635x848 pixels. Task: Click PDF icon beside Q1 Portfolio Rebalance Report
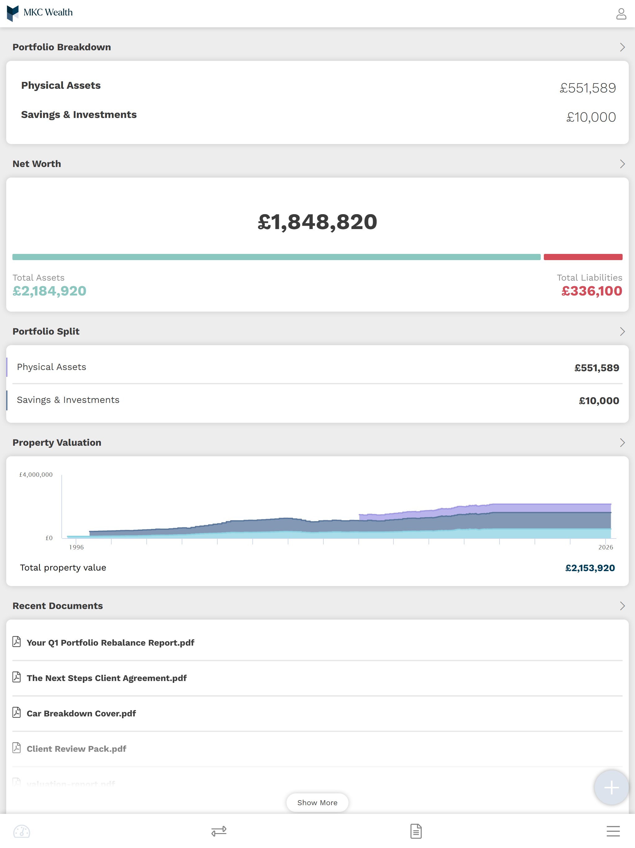16,642
